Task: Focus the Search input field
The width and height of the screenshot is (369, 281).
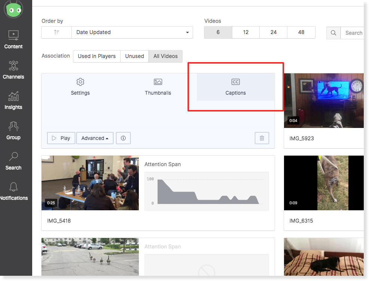Action: point(352,33)
